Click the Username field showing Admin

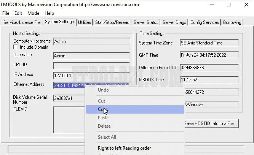(x=91, y=56)
